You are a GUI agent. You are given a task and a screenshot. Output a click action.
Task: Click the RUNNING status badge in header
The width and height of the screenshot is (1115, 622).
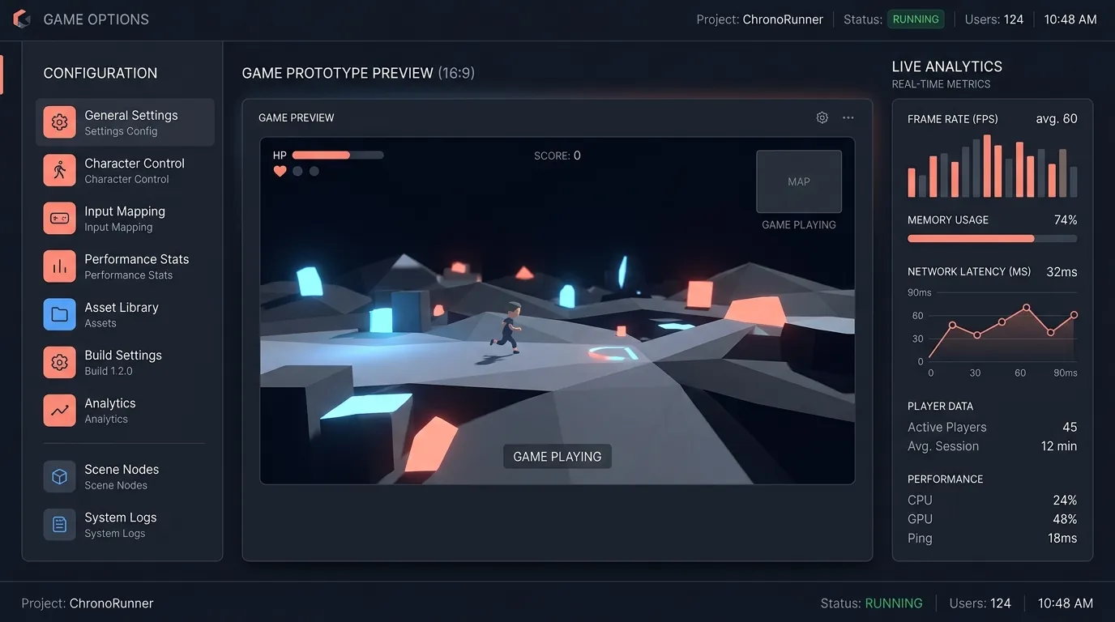tap(916, 19)
